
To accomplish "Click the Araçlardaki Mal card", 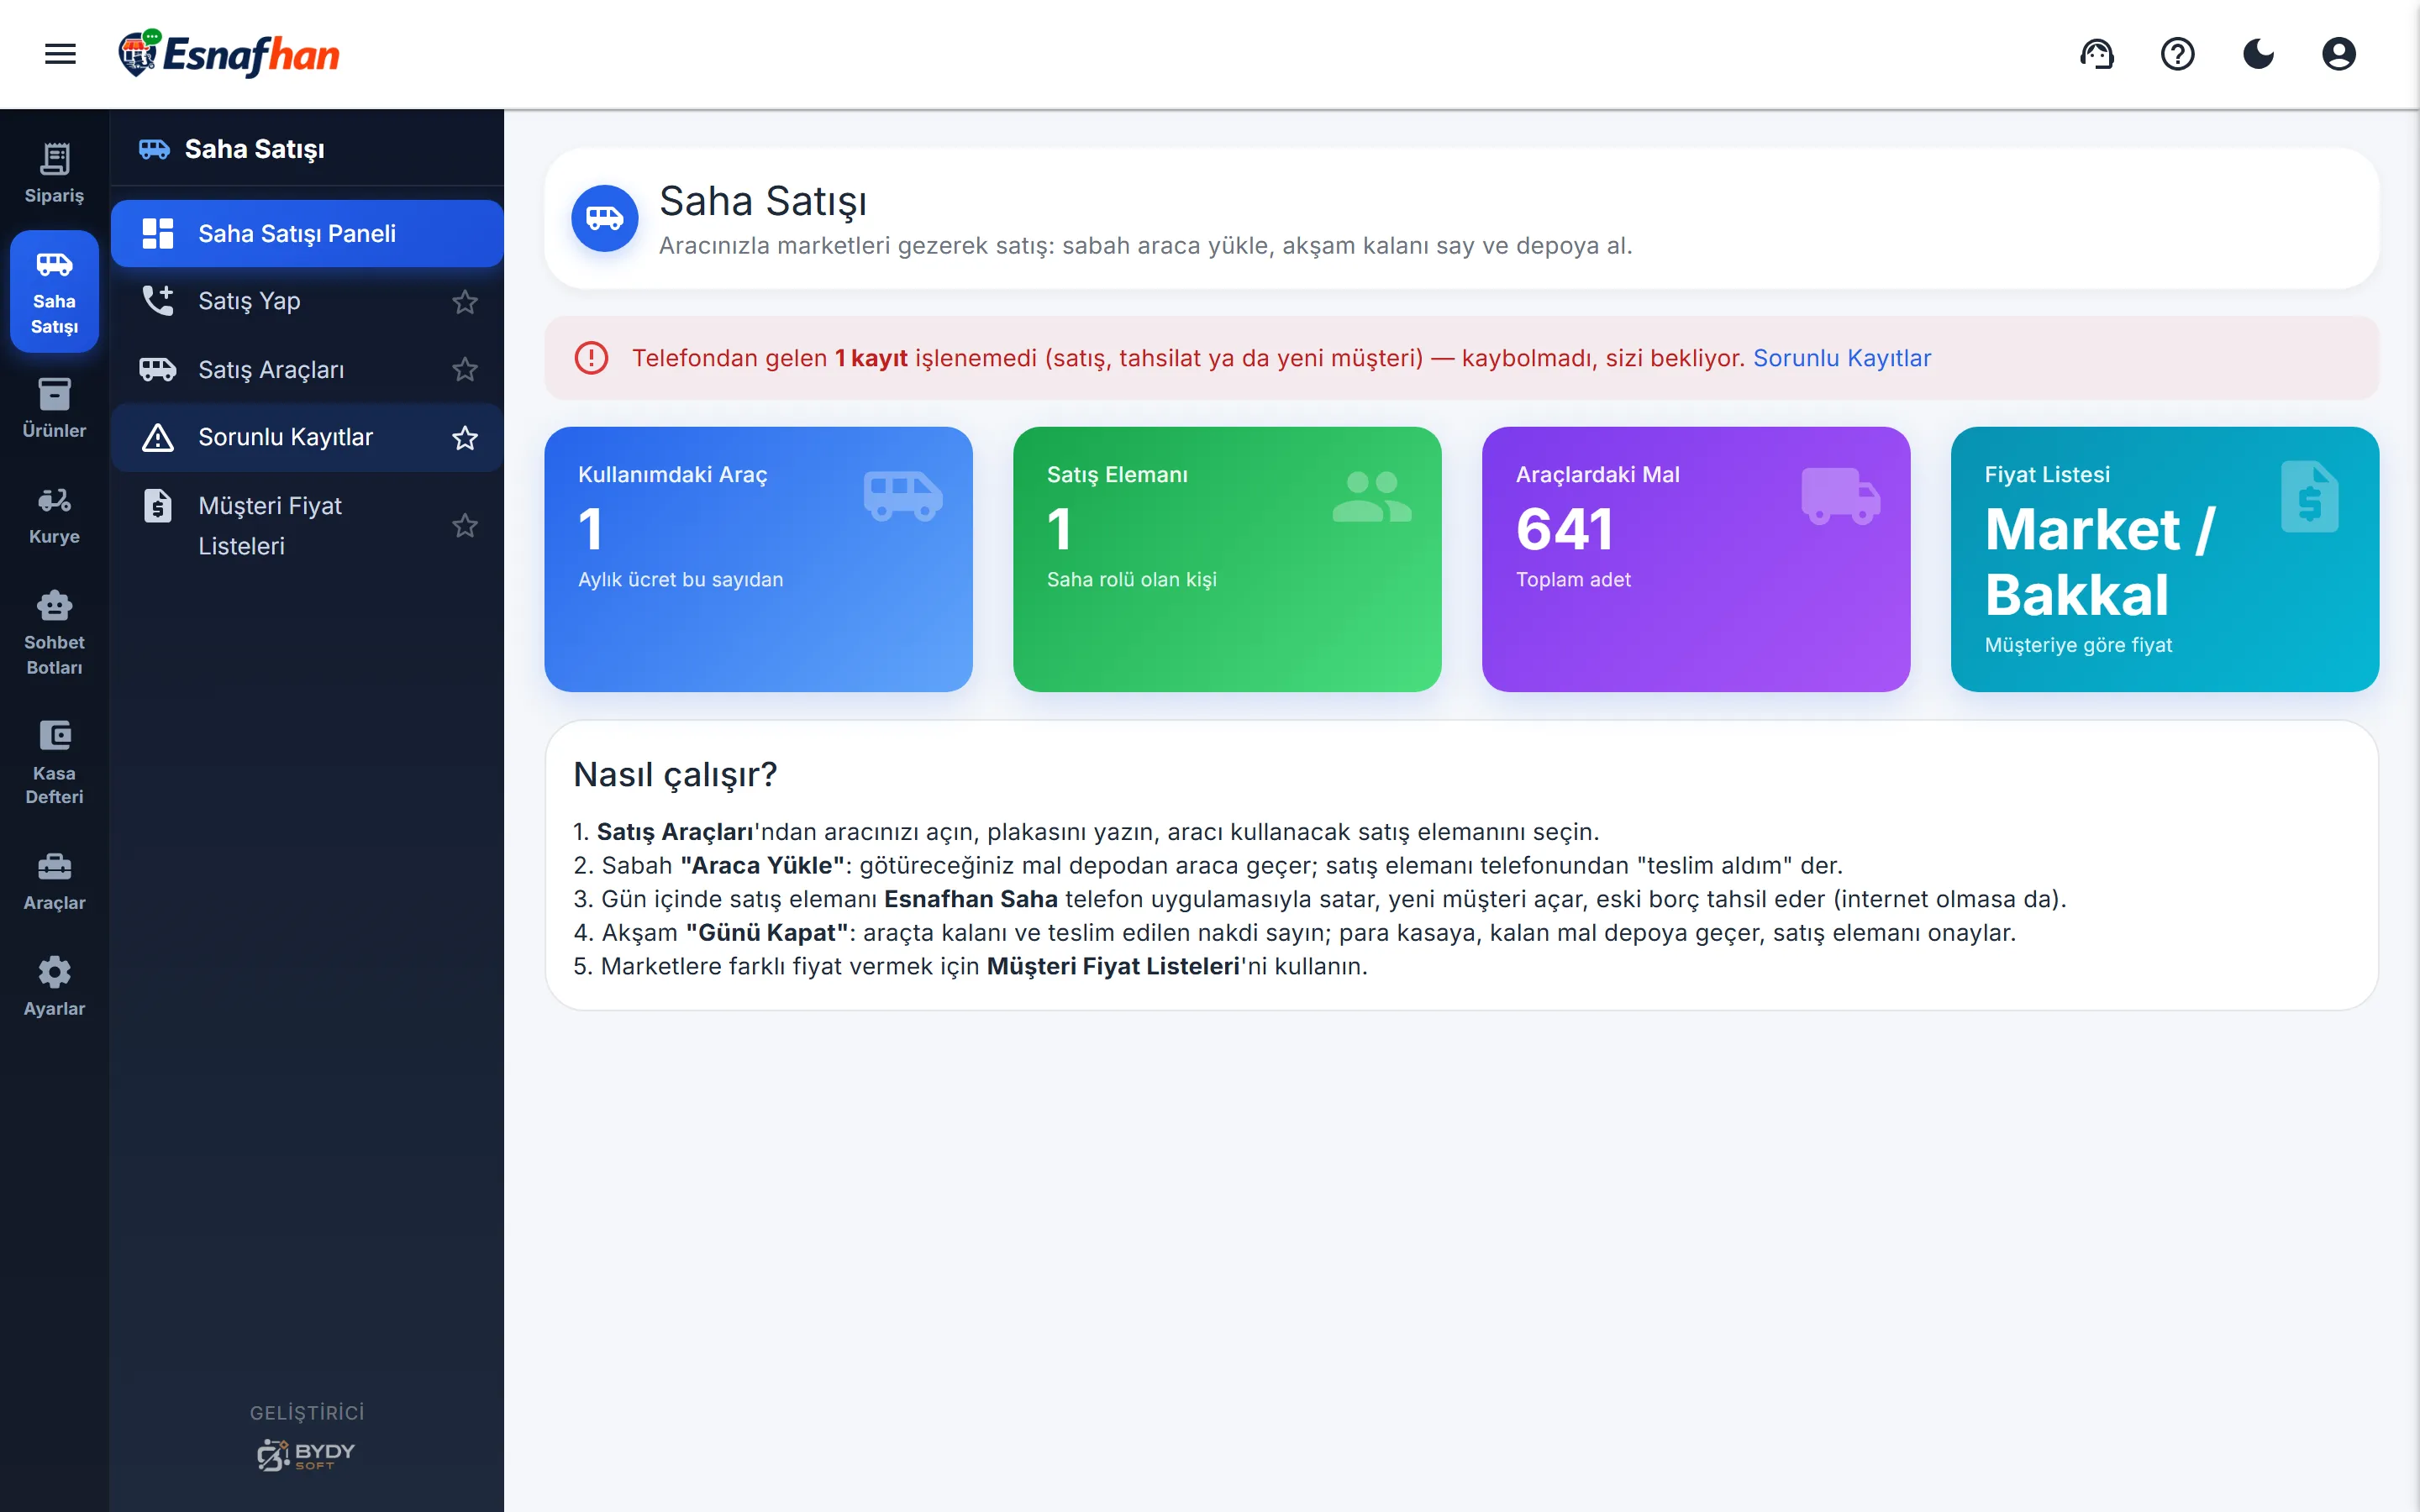I will click(x=1696, y=559).
